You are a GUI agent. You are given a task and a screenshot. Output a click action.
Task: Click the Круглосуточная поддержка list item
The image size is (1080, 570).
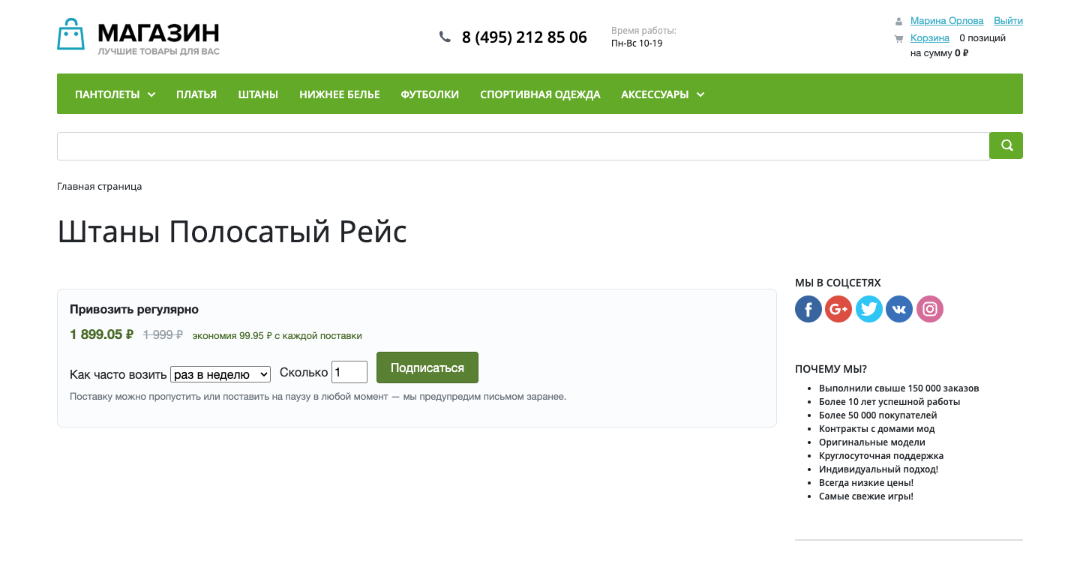click(881, 456)
